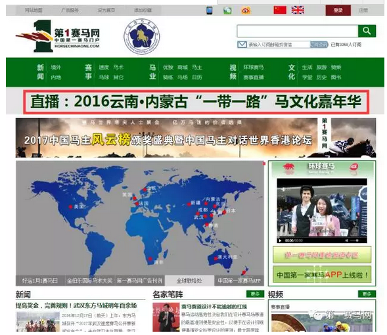The width and height of the screenshot is (387, 335).
Task: Click the 注册 register link
Action: pyautogui.click(x=363, y=11)
